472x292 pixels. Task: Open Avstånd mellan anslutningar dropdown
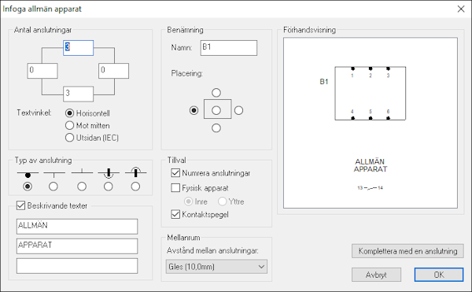pyautogui.click(x=216, y=267)
